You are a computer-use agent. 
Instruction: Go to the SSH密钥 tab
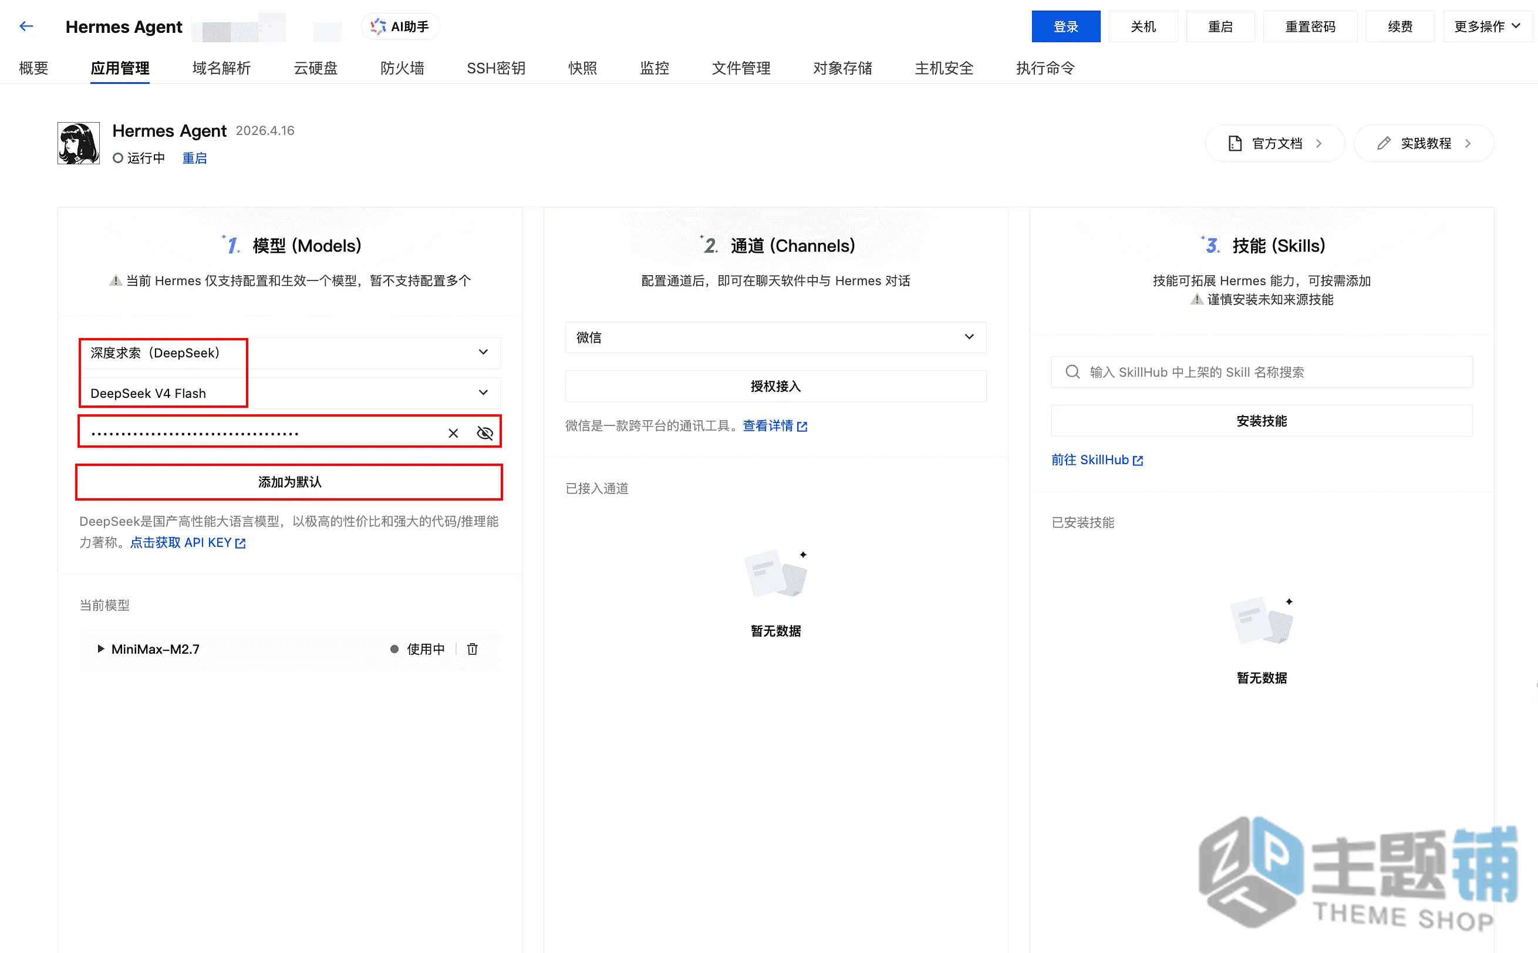pos(496,68)
